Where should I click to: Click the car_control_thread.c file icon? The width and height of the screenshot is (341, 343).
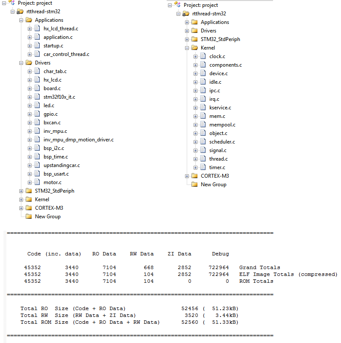click(x=38, y=54)
